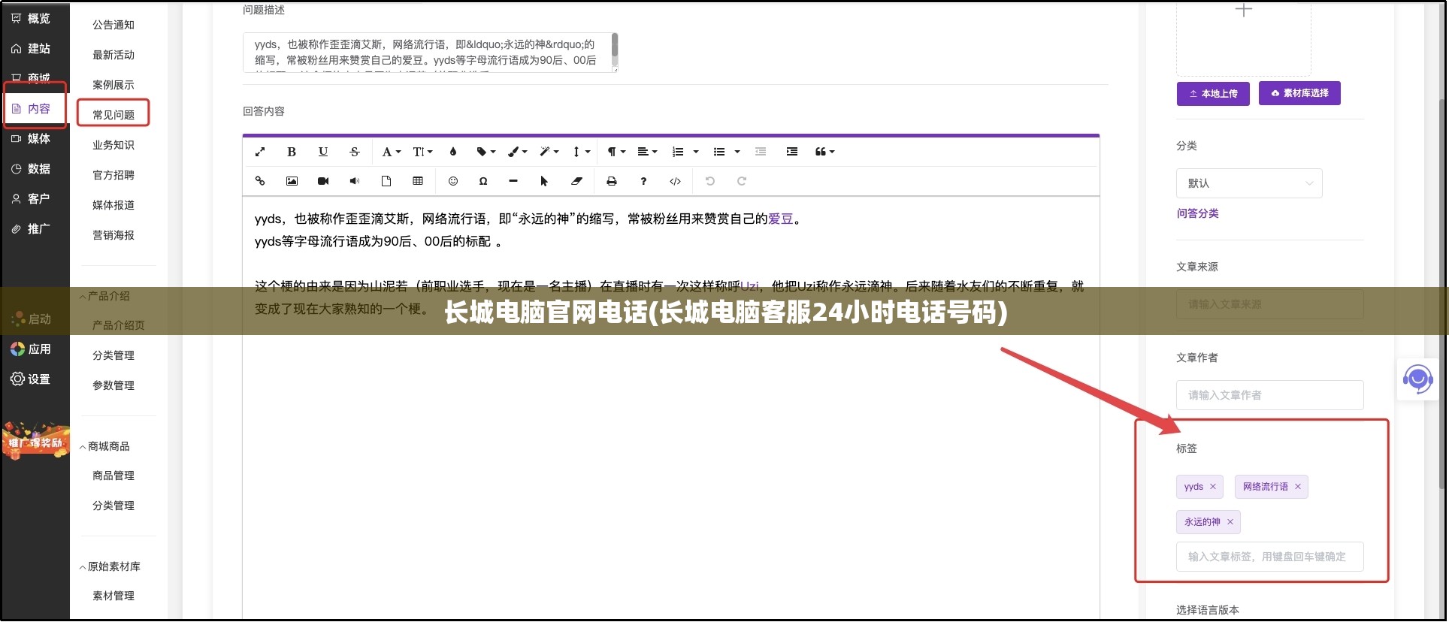
Task: Open editor help question mark
Action: tap(643, 181)
